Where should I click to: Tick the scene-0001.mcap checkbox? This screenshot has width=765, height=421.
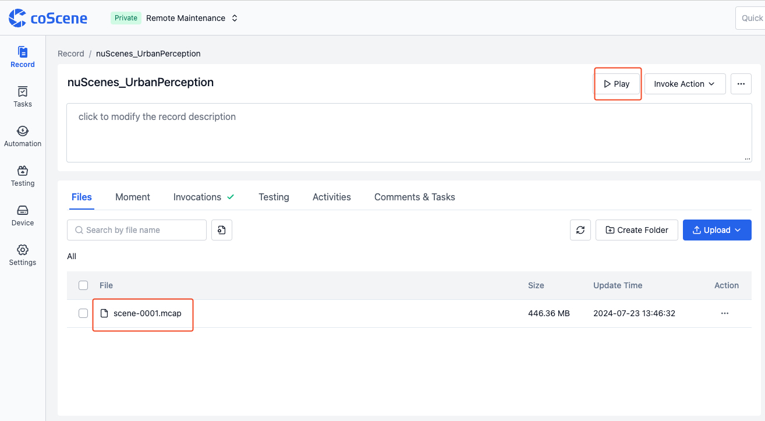83,313
